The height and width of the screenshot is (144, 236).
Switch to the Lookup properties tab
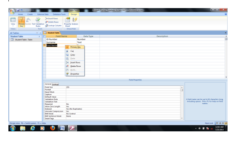pyautogui.click(x=55, y=84)
